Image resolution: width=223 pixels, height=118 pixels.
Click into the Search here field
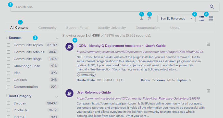(x=110, y=7)
